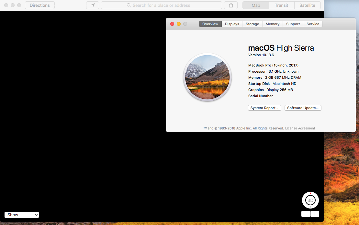Switch map view to Satellite

(x=307, y=5)
